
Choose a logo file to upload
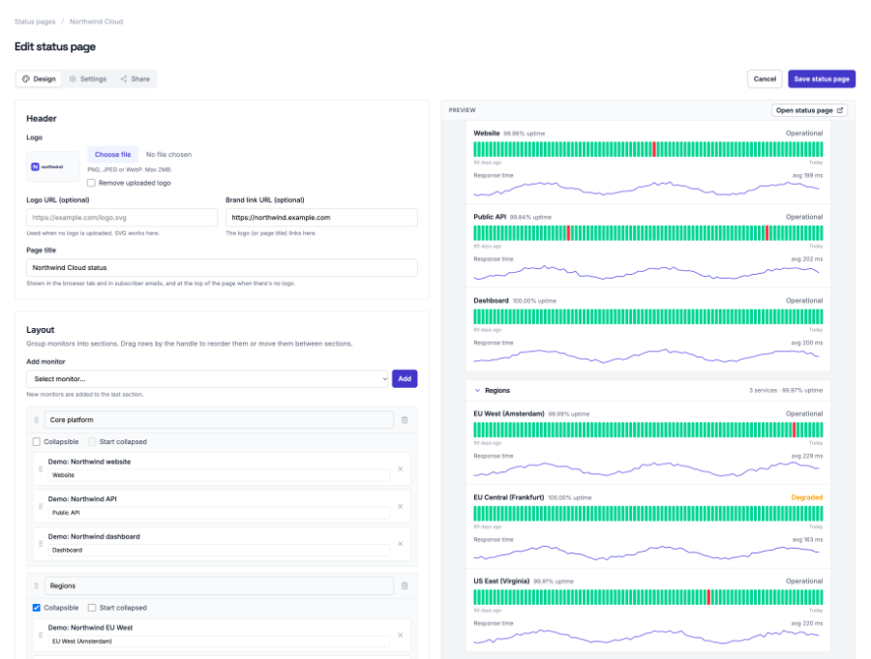tap(113, 155)
